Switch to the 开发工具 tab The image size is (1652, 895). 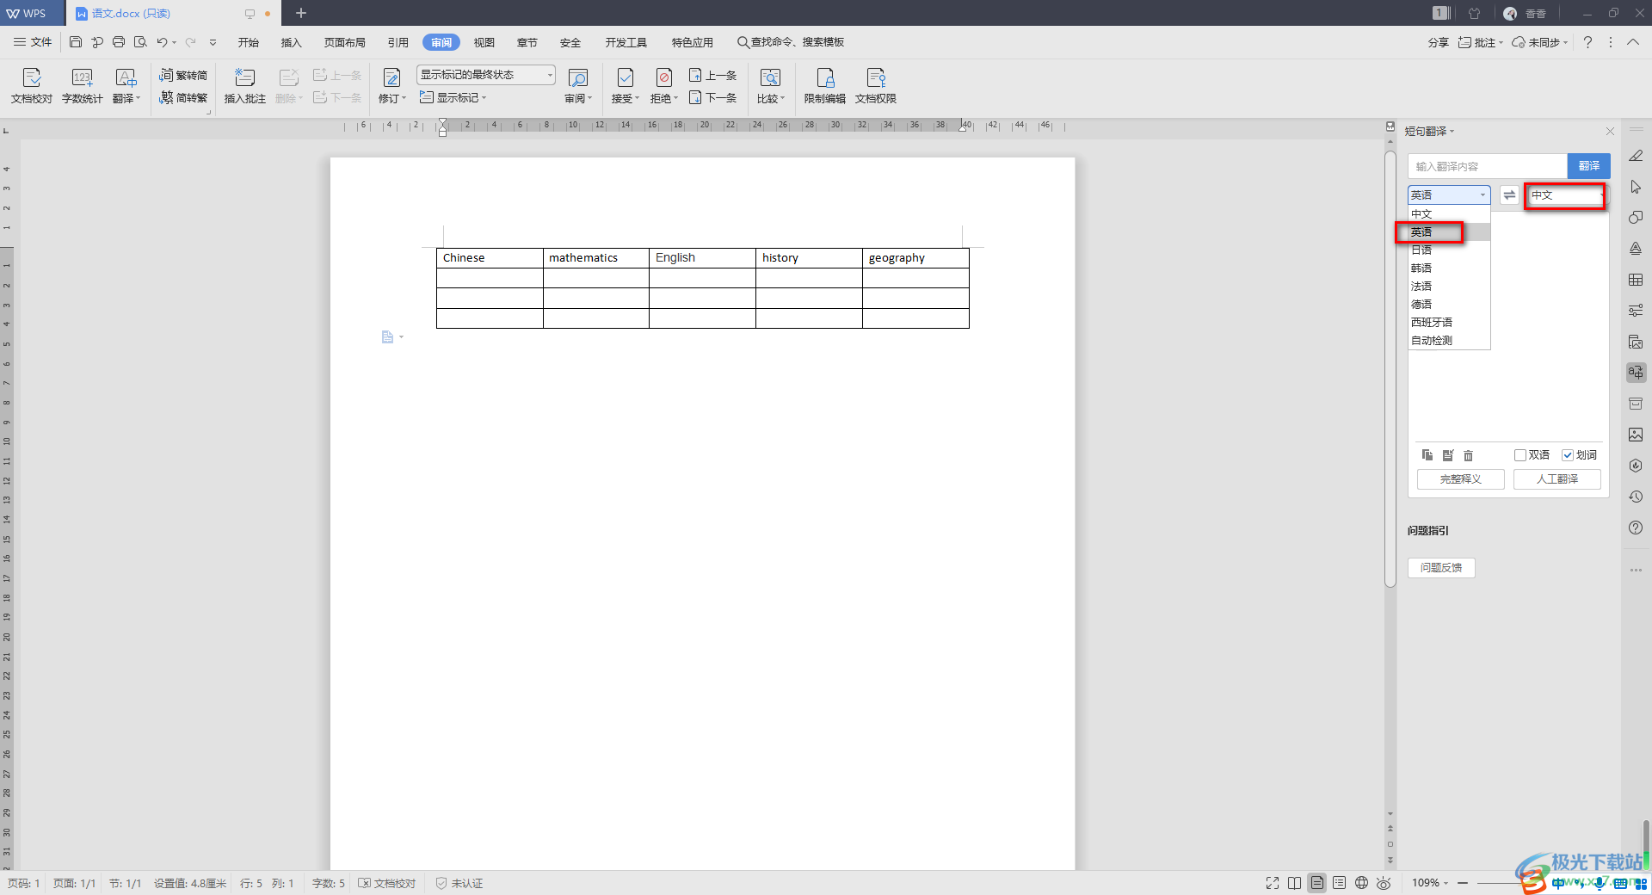(626, 42)
